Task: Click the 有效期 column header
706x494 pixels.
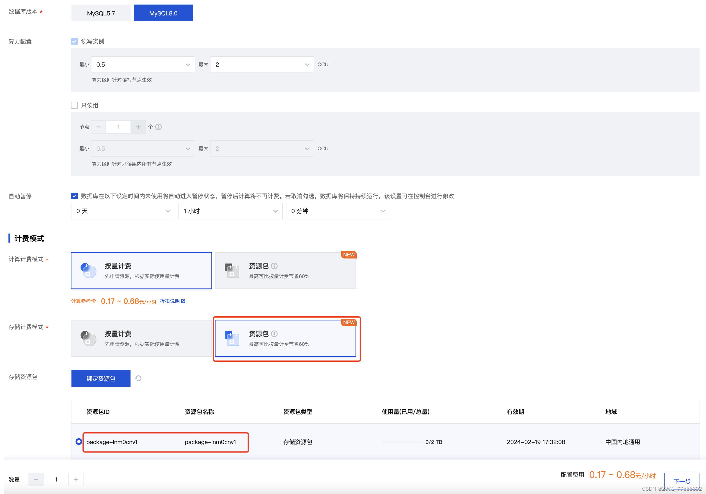Action: point(515,412)
